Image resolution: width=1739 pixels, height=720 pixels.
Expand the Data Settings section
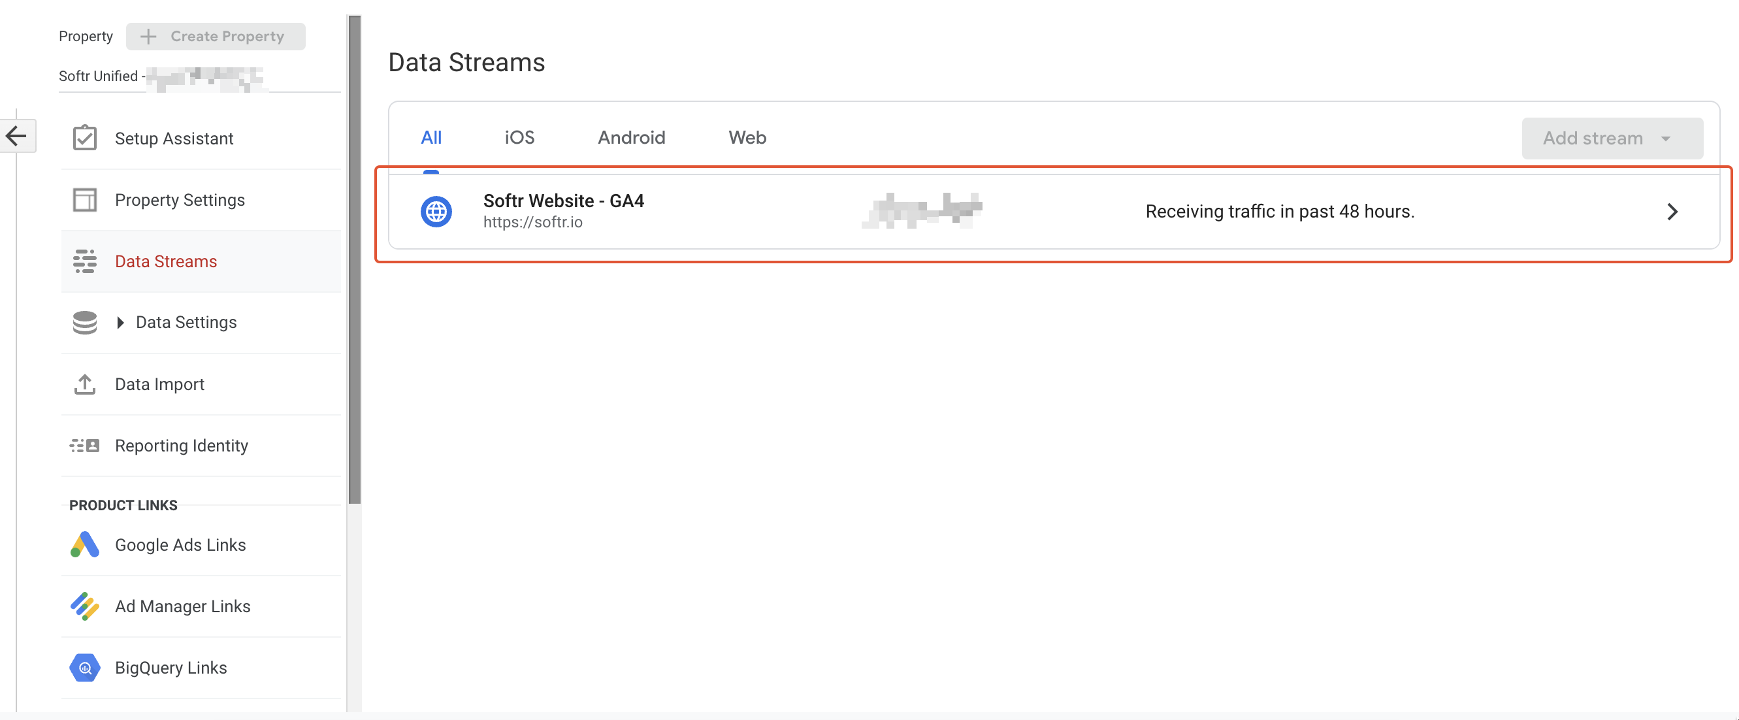[x=120, y=323]
